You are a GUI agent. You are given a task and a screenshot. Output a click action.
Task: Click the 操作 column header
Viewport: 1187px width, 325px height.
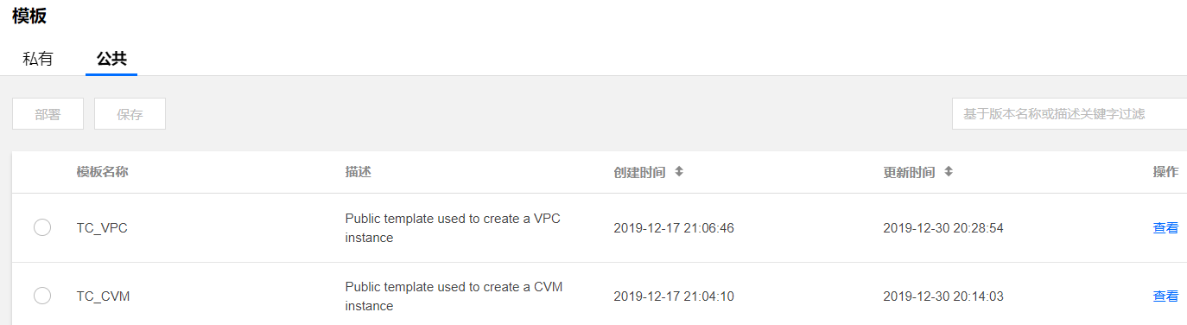(x=1165, y=172)
